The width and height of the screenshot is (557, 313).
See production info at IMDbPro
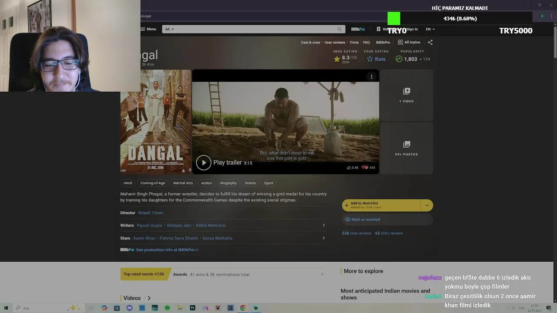[x=167, y=250]
